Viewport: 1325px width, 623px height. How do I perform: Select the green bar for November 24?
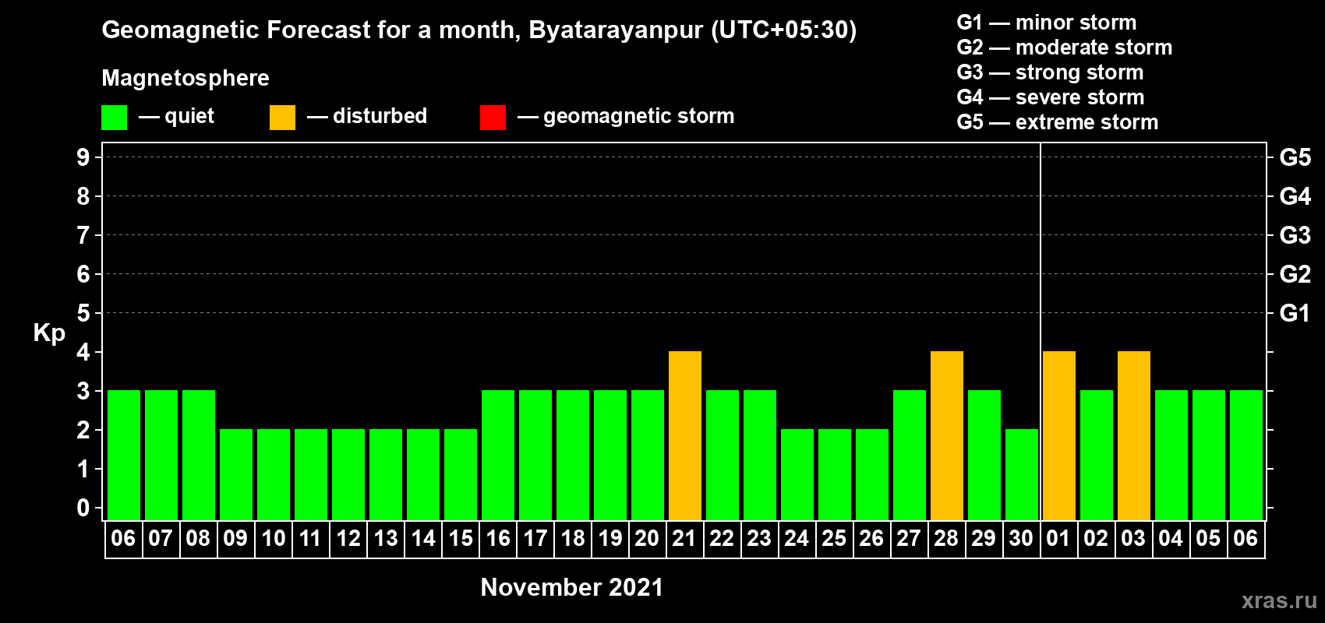(797, 474)
